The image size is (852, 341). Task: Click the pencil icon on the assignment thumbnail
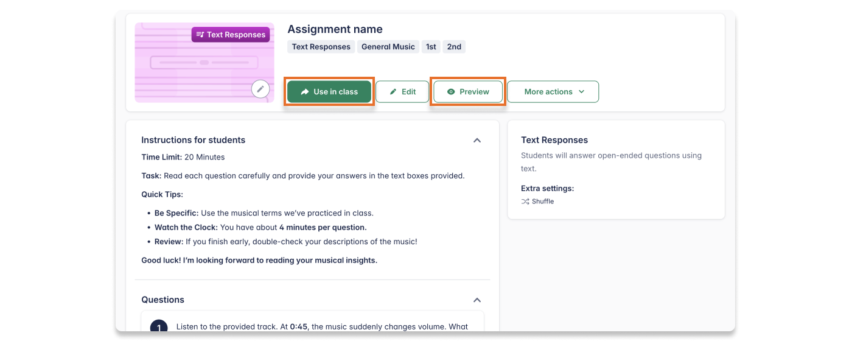(x=260, y=90)
